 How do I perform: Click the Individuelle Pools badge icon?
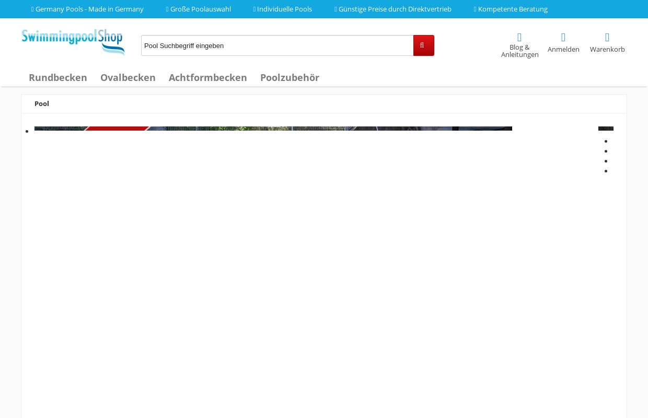(254, 9)
